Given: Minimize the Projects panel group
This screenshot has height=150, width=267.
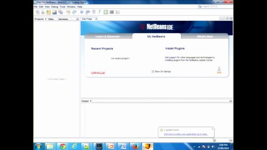Looking at the screenshot, I should [78, 19].
